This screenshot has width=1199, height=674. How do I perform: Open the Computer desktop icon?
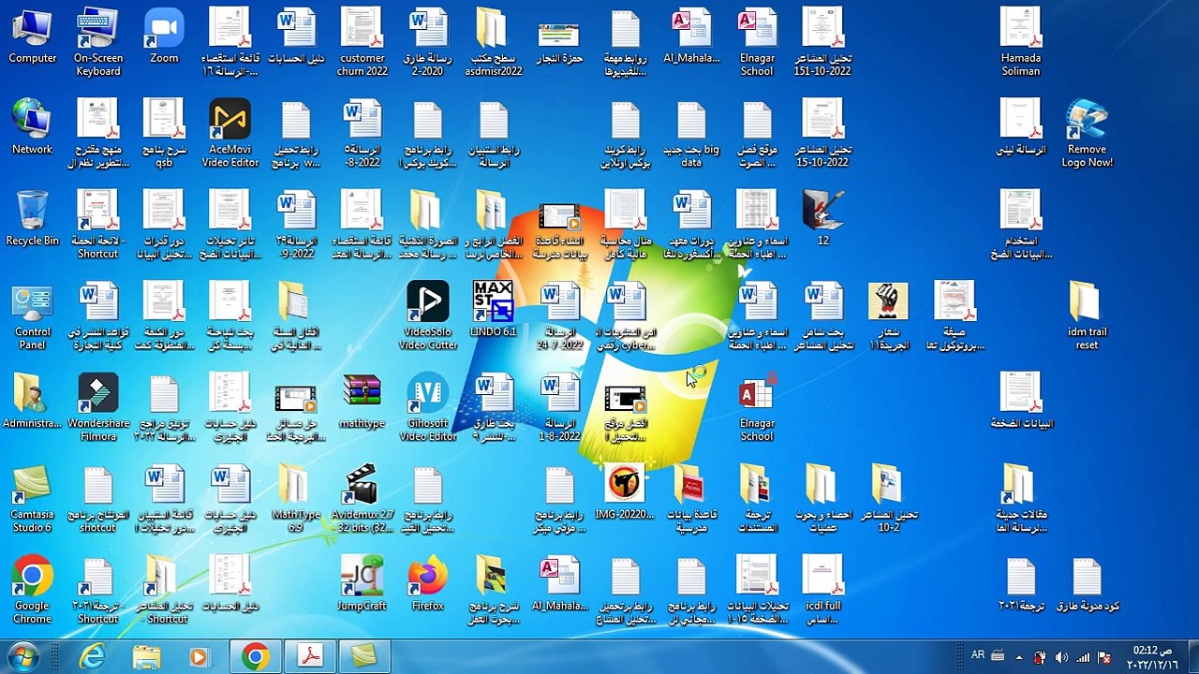coord(32,37)
